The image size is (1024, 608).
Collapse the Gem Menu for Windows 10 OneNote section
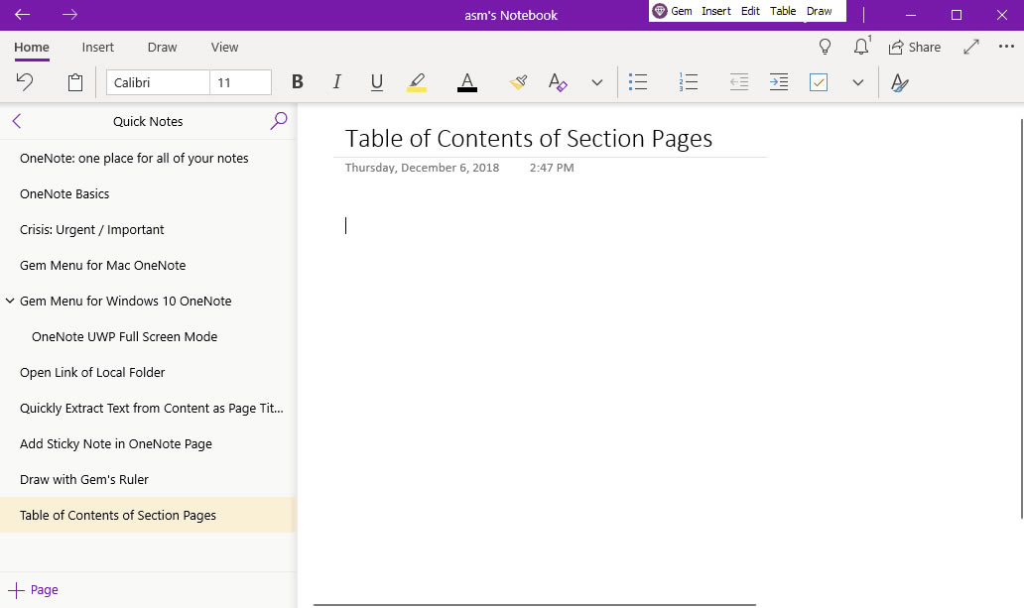(10, 301)
